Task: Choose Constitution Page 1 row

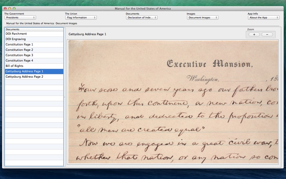Action: pyautogui.click(x=34, y=44)
